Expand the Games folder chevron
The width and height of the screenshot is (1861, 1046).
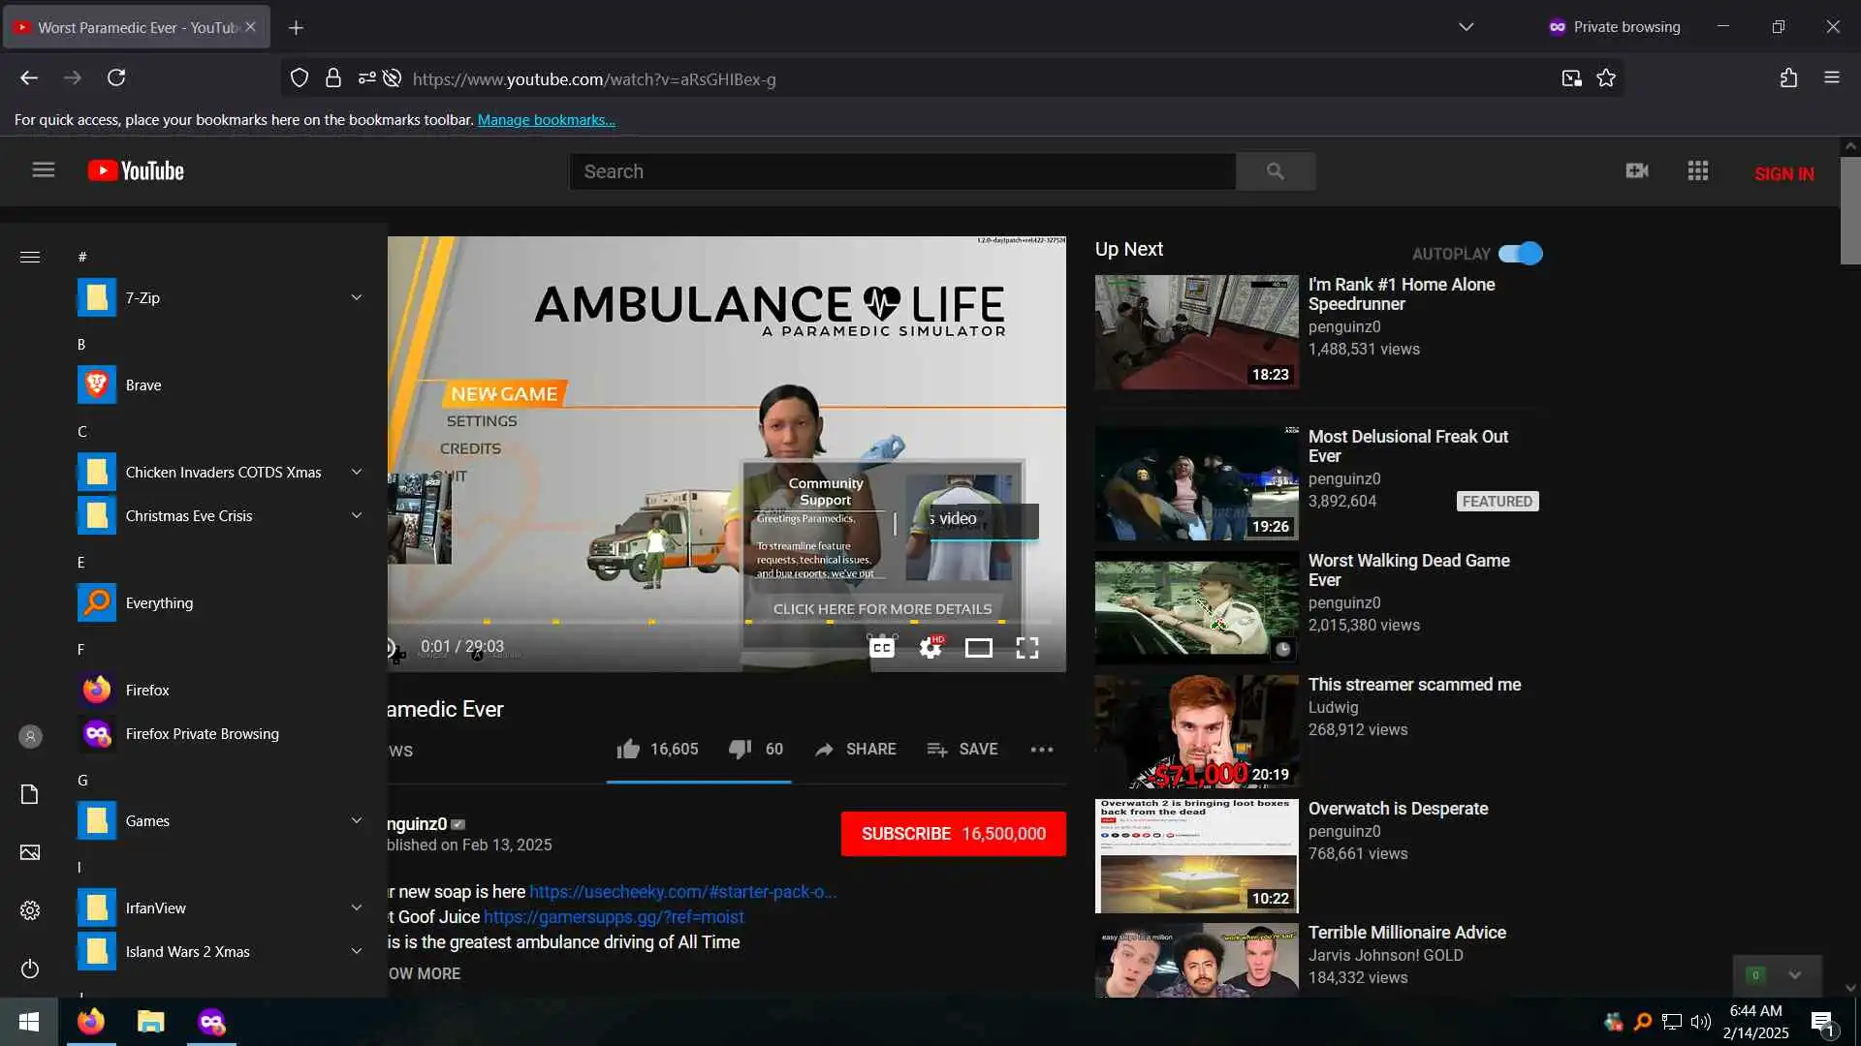tap(356, 820)
